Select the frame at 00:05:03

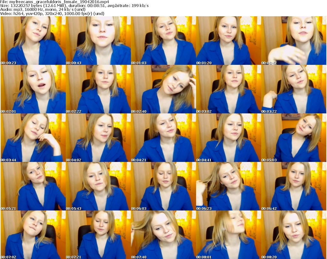pos(294,138)
